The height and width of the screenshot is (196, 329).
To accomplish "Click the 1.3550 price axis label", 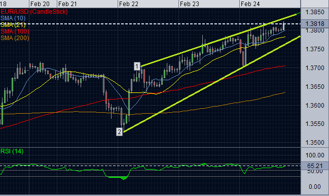I will pyautogui.click(x=315, y=124).
